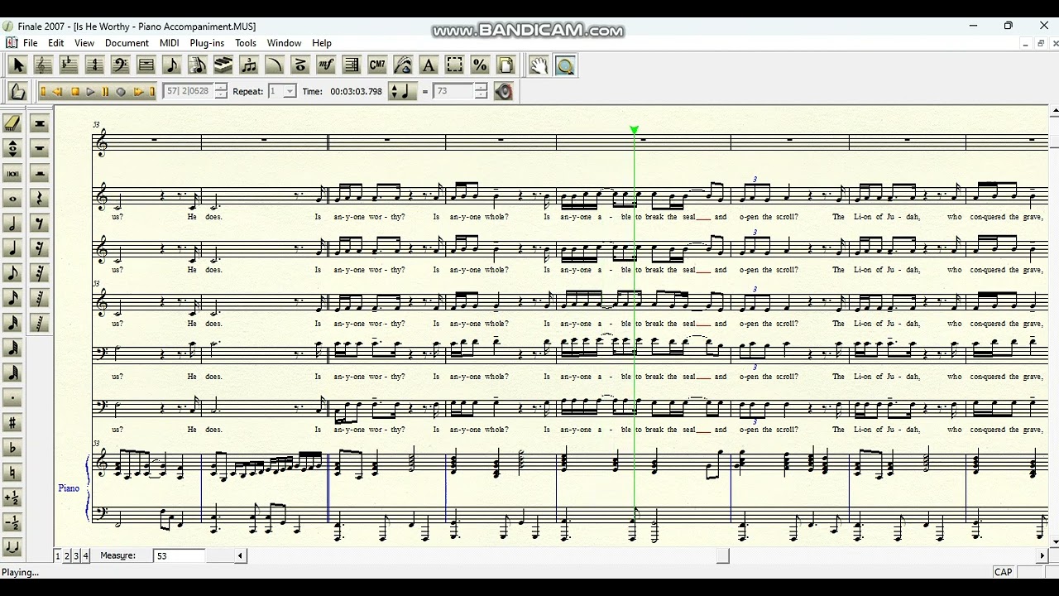Pick the quarter rest in rests palette
The width and height of the screenshot is (1059, 596).
pos(40,199)
